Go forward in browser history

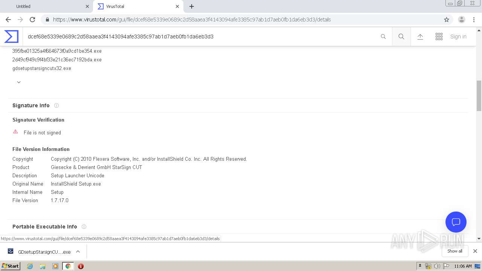pyautogui.click(x=20, y=20)
